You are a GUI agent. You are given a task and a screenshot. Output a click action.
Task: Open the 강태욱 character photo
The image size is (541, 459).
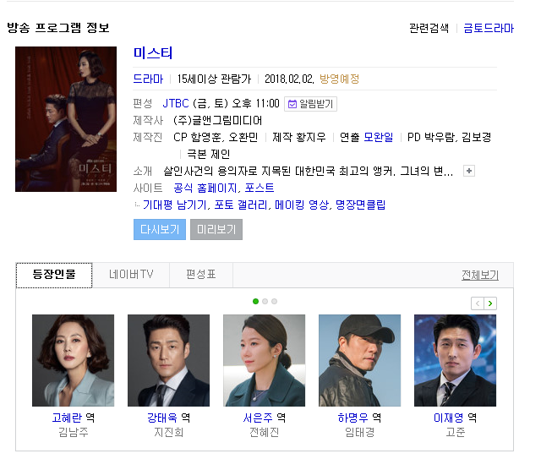(x=169, y=360)
